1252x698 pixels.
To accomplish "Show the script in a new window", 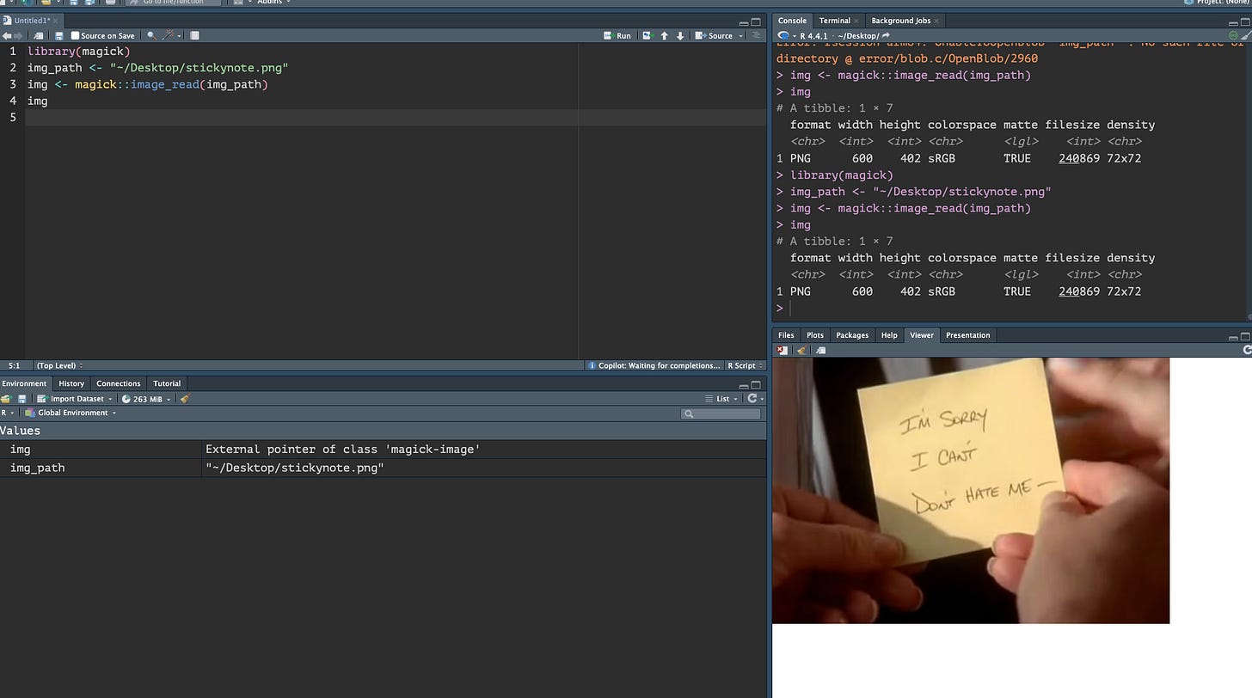I will (x=39, y=36).
